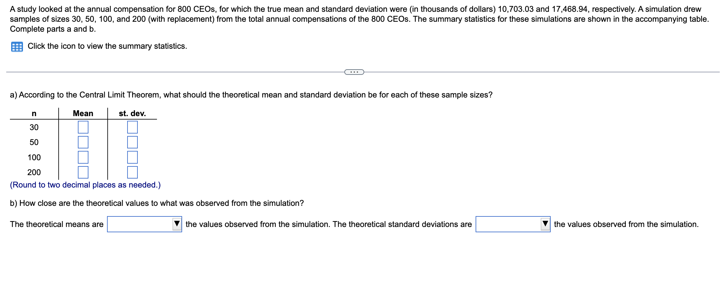Image resolution: width=721 pixels, height=281 pixels.
Task: Click the st. dev. box for n=30
Action: (132, 127)
